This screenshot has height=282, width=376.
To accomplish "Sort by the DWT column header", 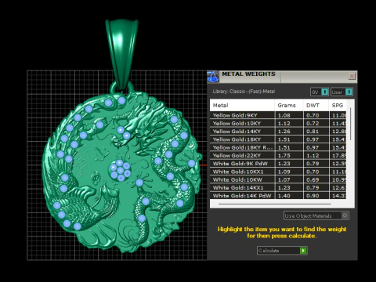I will (x=316, y=105).
